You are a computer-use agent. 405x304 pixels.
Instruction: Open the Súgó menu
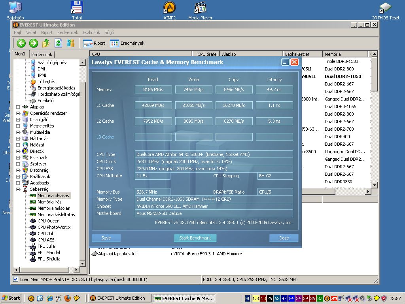pyautogui.click(x=109, y=32)
